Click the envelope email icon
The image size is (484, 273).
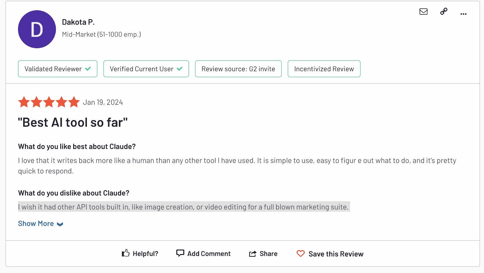click(423, 12)
